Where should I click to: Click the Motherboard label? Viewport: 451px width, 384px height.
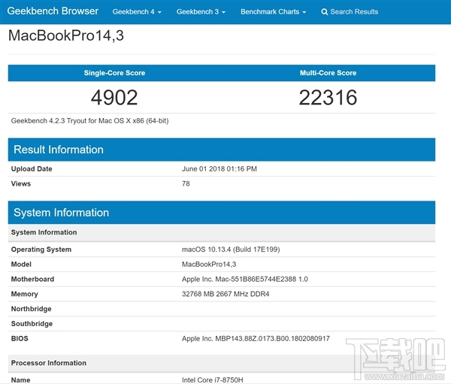pyautogui.click(x=32, y=279)
